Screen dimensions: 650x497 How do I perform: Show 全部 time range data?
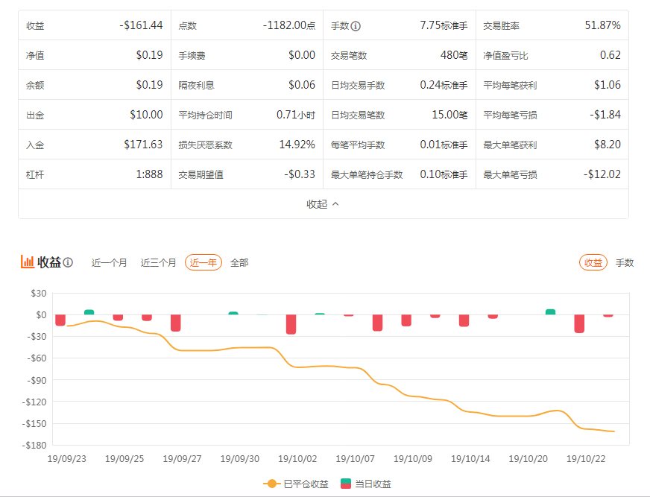pos(239,263)
